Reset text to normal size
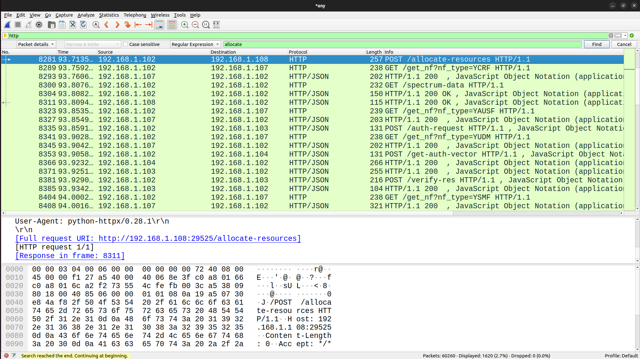This screenshot has width=640, height=359. click(x=206, y=25)
